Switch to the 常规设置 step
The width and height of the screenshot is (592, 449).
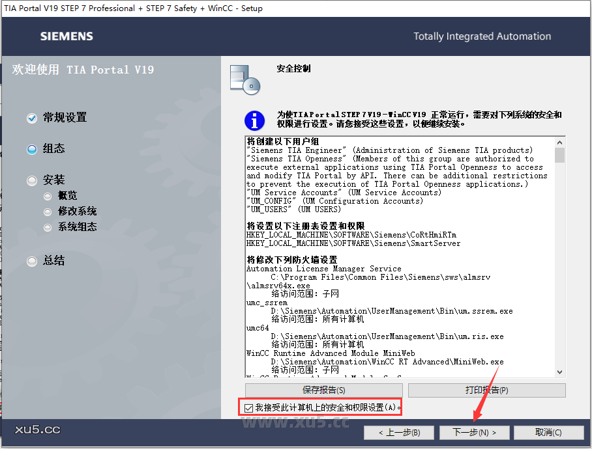(x=64, y=118)
